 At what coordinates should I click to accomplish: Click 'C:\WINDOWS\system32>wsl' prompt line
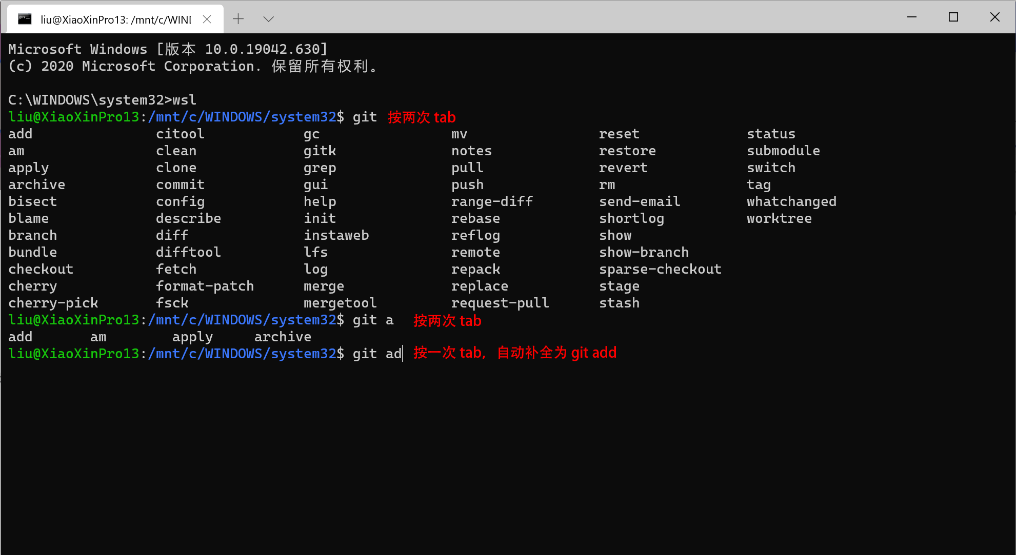coord(103,100)
